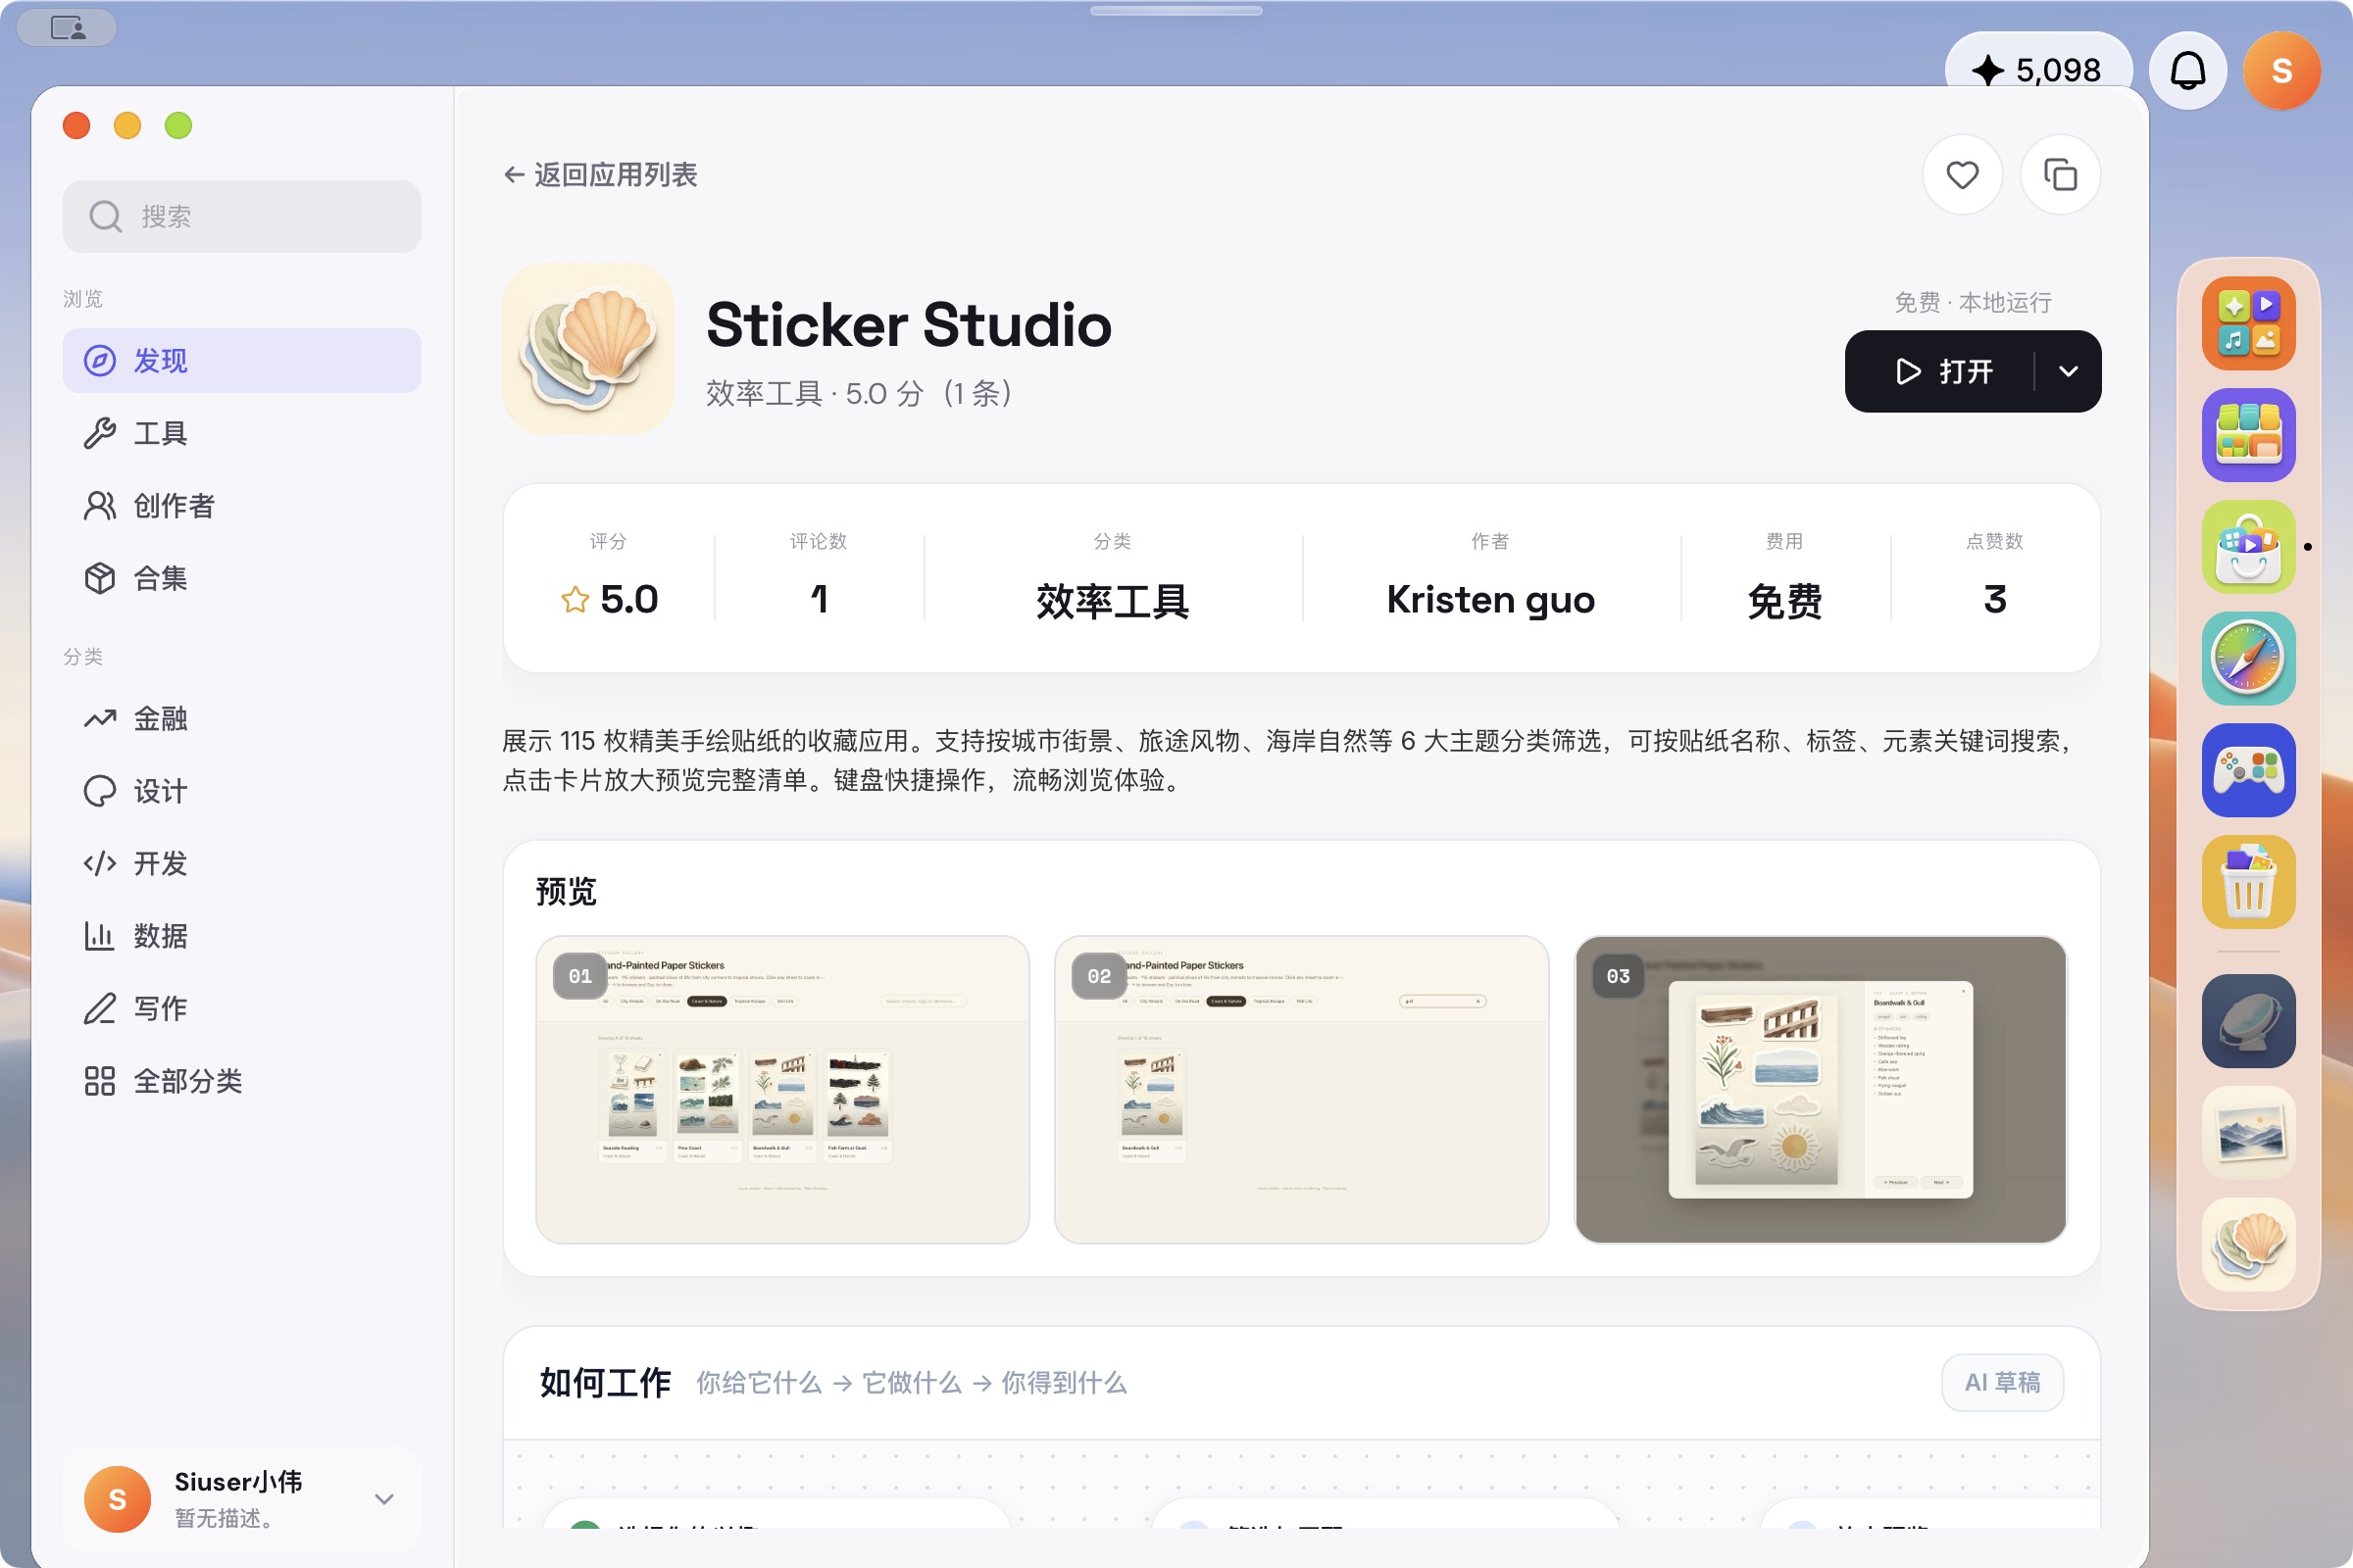Go to 发现 in sidebar

tap(241, 361)
